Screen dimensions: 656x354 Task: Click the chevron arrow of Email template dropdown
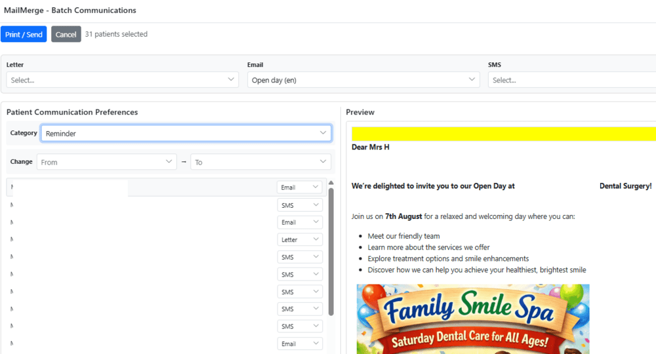[472, 79]
